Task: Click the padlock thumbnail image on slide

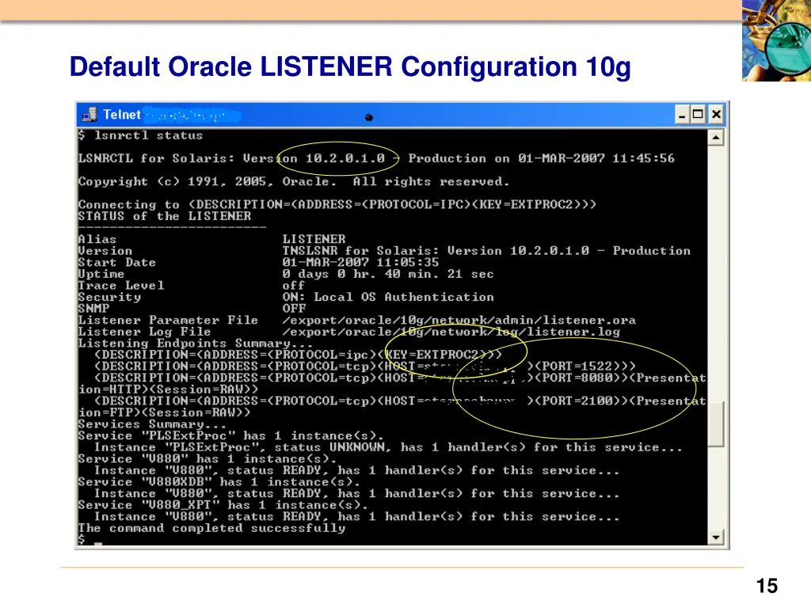Action: [776, 40]
